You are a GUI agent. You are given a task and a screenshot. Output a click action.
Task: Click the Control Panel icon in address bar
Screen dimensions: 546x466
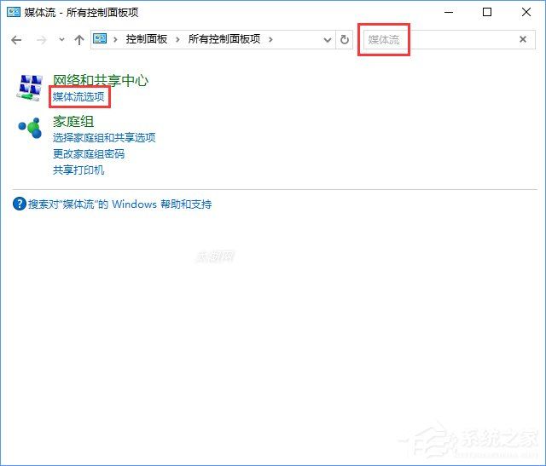pos(100,38)
